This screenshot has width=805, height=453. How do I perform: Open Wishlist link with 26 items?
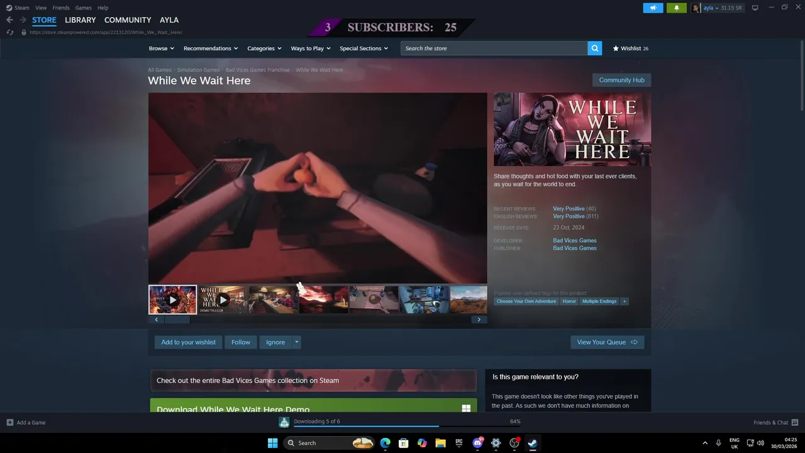631,48
